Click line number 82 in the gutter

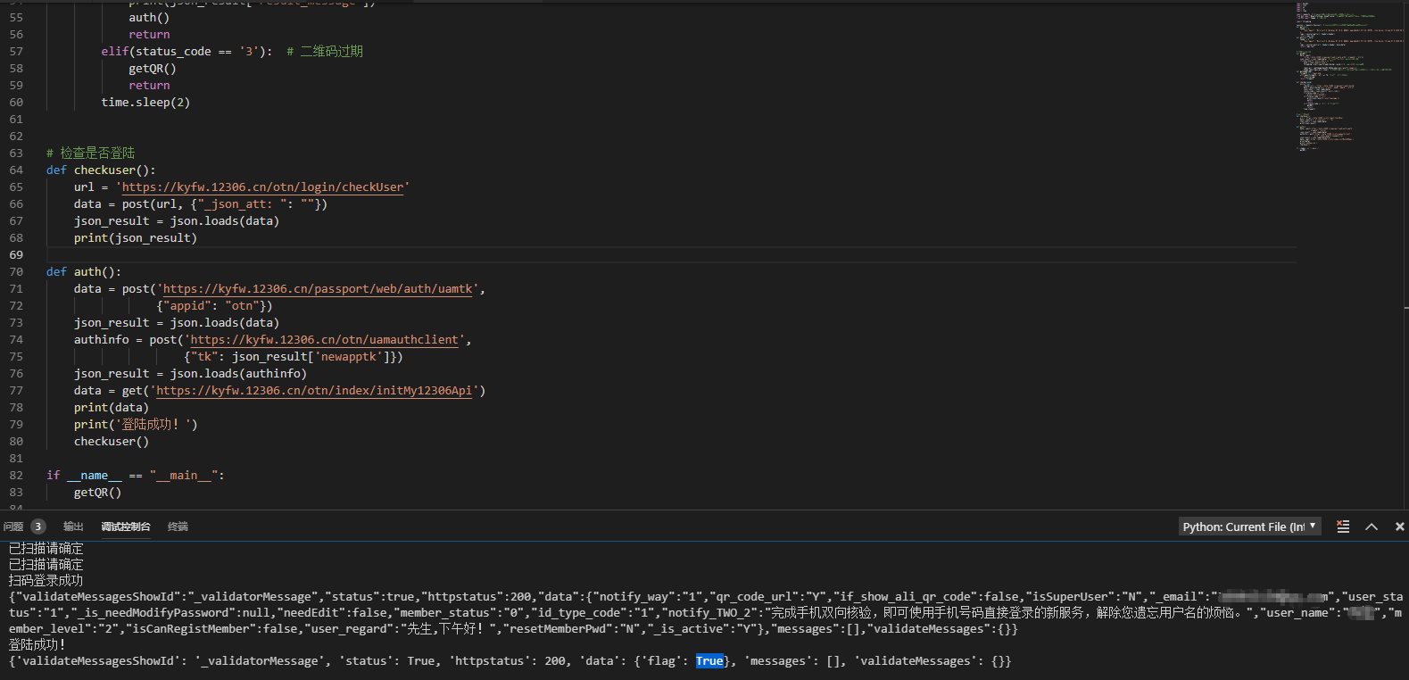pyautogui.click(x=16, y=476)
